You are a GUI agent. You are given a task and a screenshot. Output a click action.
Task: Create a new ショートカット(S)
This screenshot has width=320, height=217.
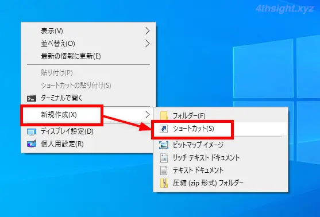click(x=221, y=129)
